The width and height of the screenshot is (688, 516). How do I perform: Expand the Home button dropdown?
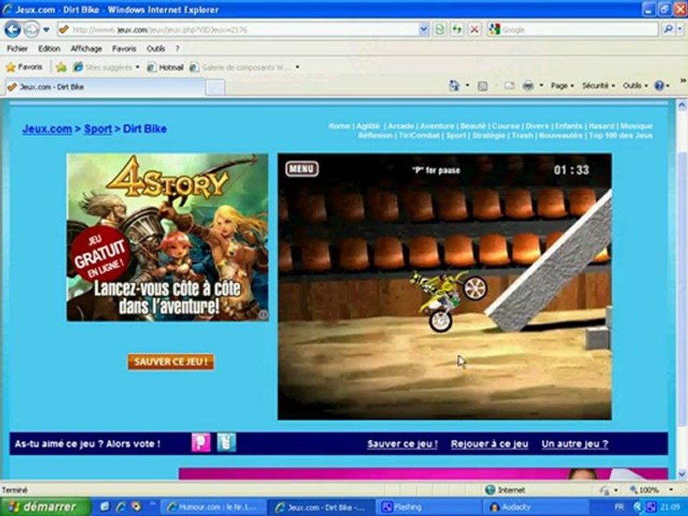467,85
